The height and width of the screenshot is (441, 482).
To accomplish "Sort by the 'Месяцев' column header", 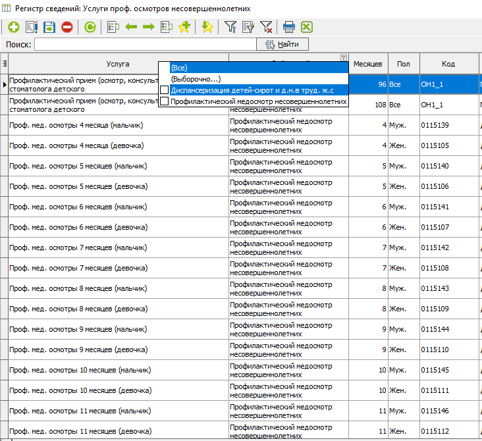I will [367, 64].
